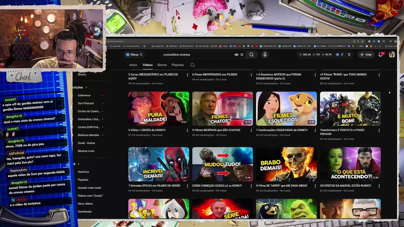Start voice search with microphone icon
The width and height of the screenshot is (404, 227).
point(265,55)
